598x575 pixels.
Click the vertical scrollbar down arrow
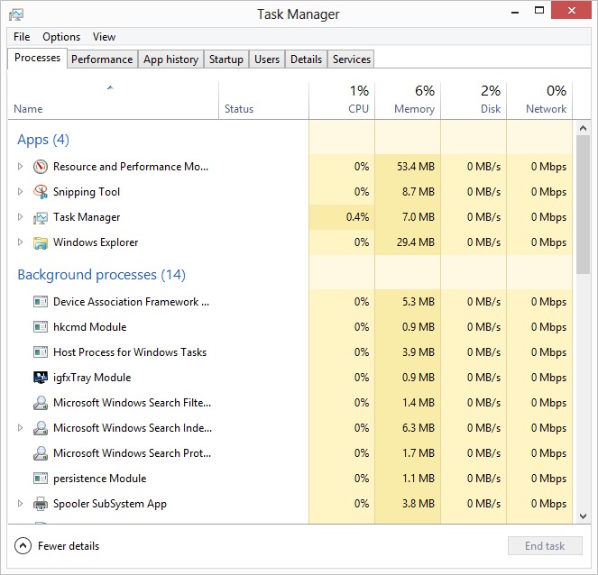(583, 516)
